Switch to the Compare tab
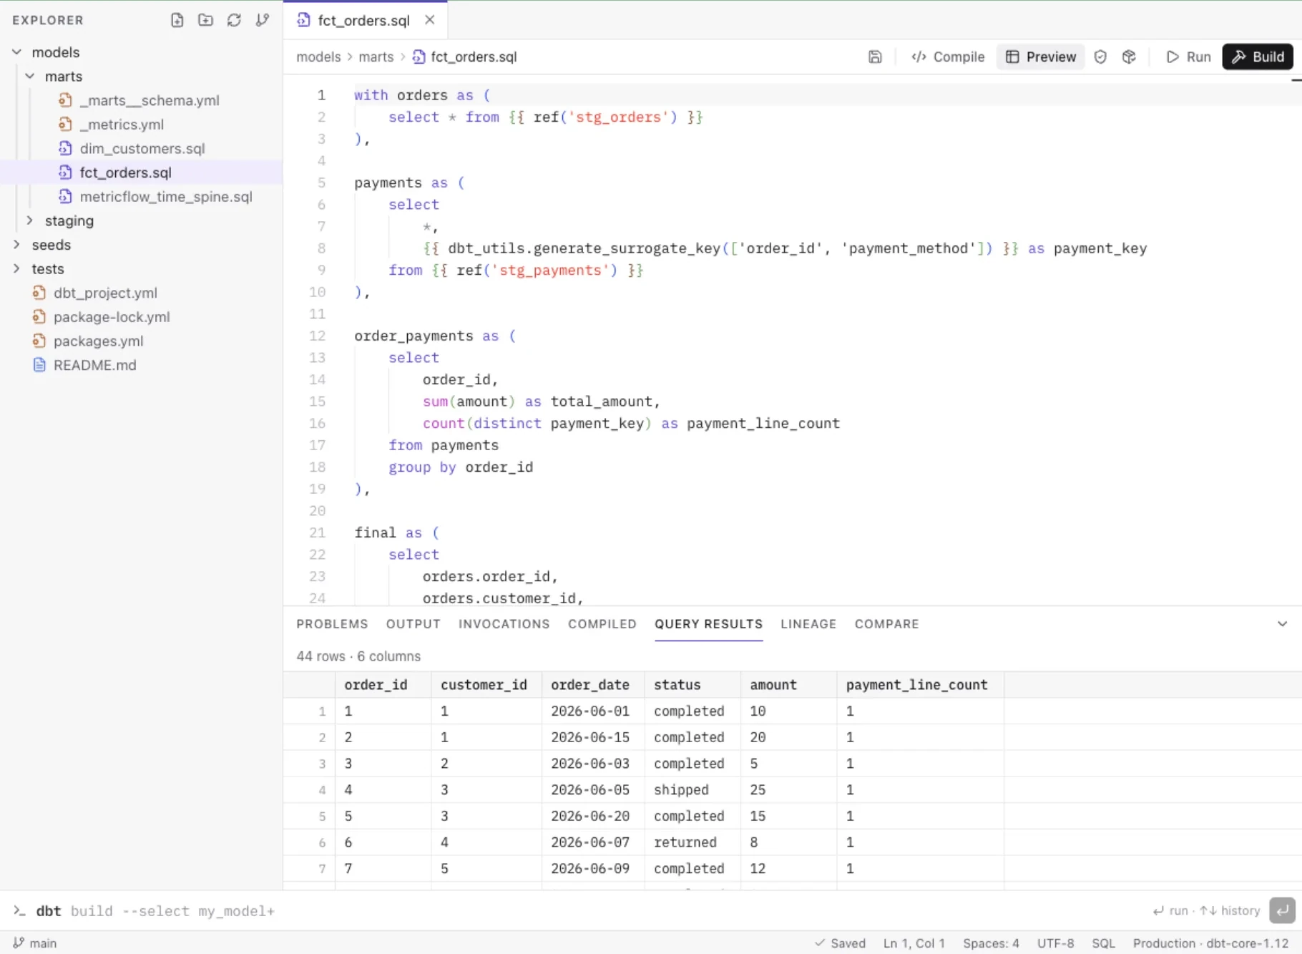Screen dimensions: 1302x954 point(886,624)
